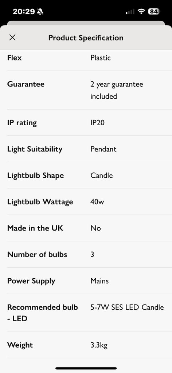Select the Flex specification row

[x=86, y=58]
